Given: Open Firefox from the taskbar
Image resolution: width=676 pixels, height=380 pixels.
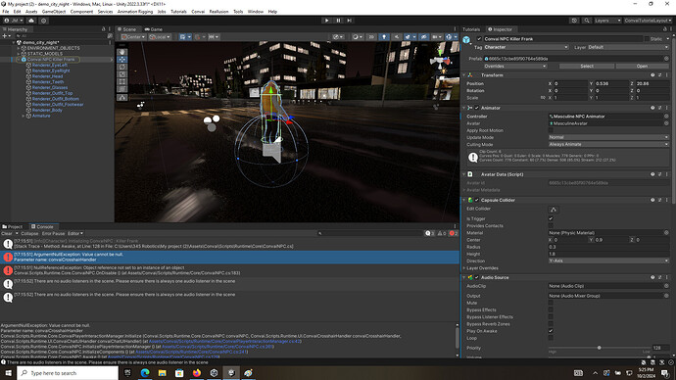Looking at the screenshot, I should pyautogui.click(x=197, y=373).
